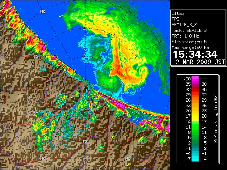
Task: Click the red 32–35 dBZ legend swatch
Action: [x=195, y=90]
